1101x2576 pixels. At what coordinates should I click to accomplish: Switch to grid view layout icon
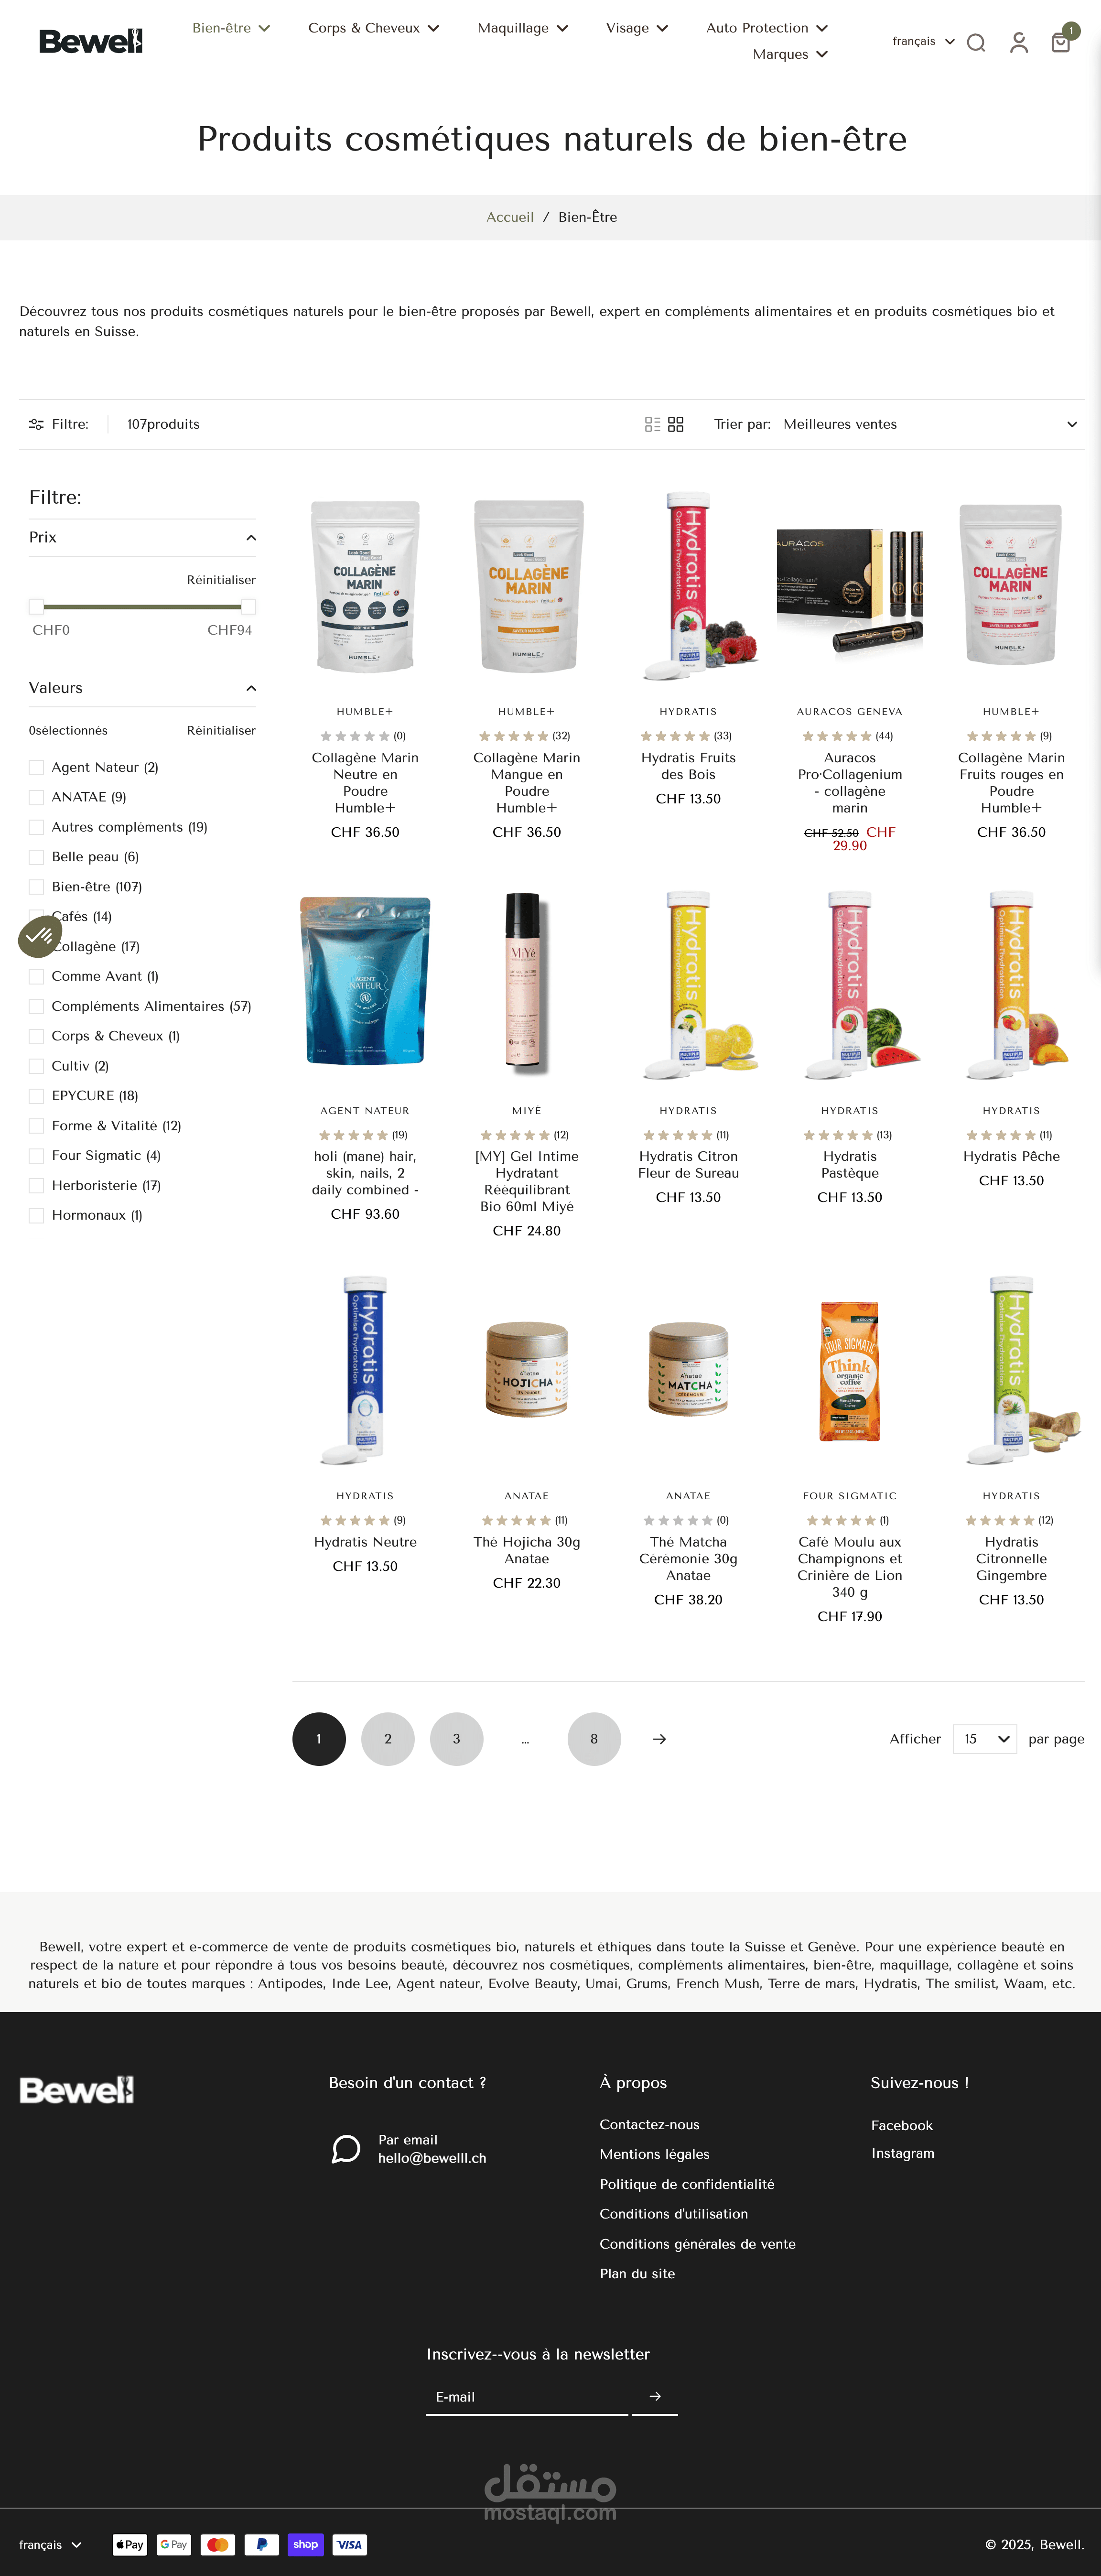tap(676, 424)
